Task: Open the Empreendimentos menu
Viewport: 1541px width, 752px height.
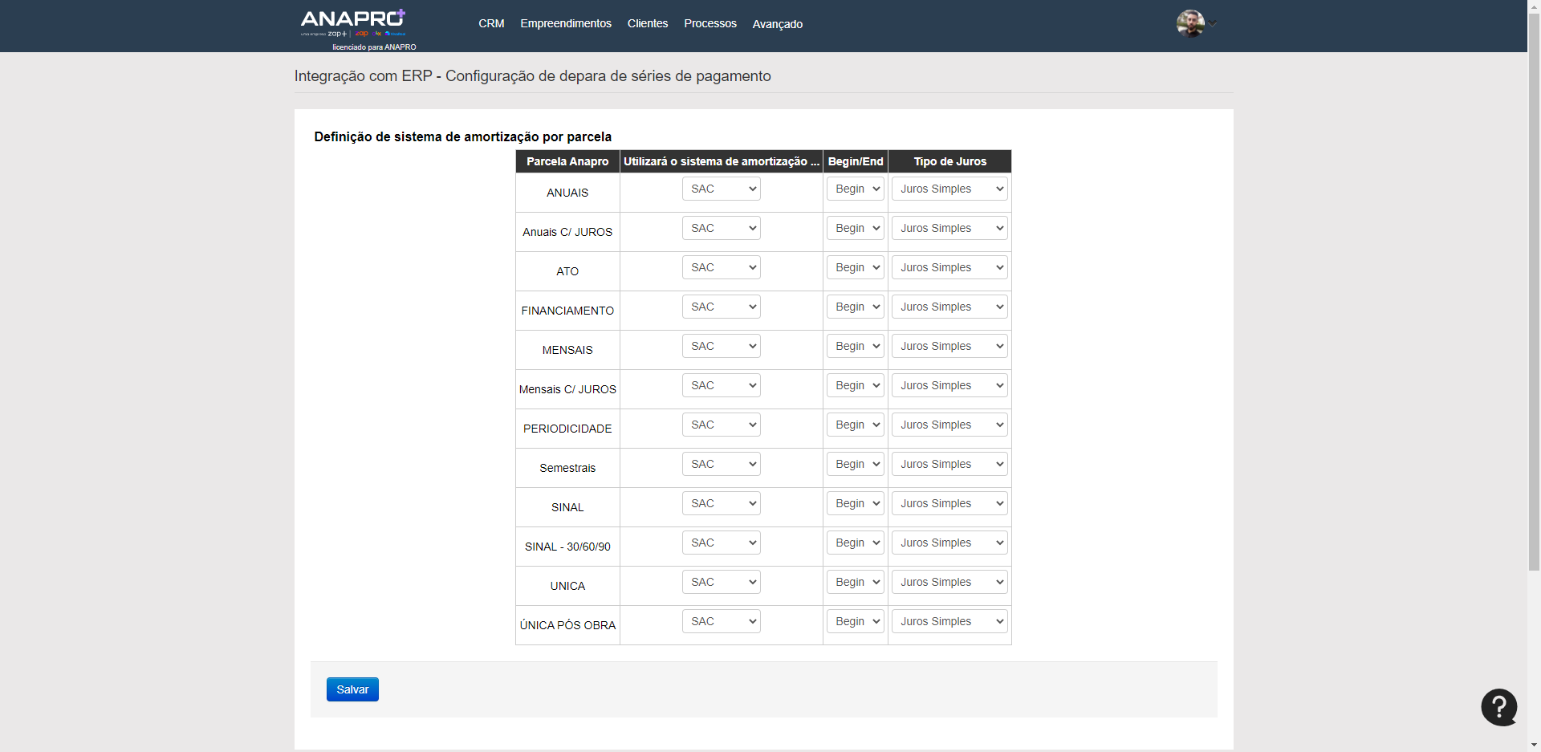Action: click(565, 23)
